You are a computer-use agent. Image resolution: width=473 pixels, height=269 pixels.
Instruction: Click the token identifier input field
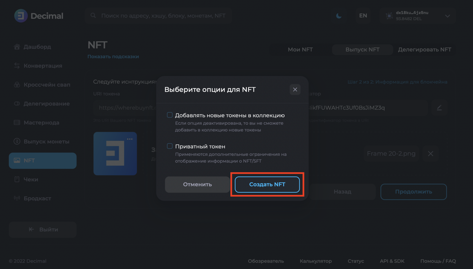[x=368, y=108]
